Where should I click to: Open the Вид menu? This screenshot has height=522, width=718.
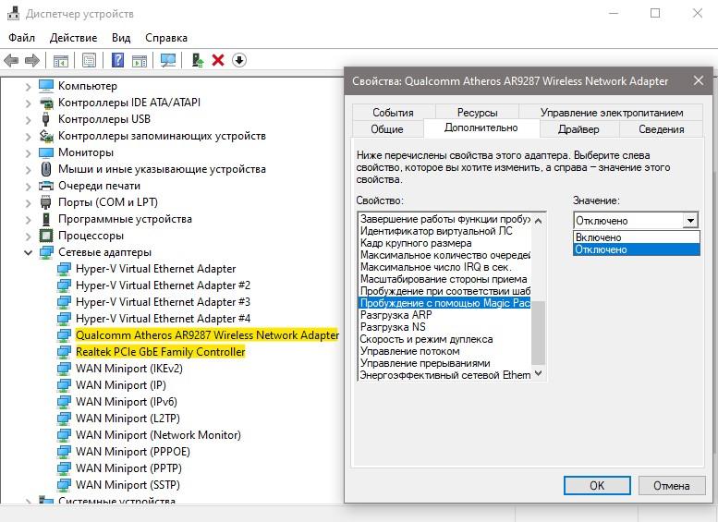121,38
